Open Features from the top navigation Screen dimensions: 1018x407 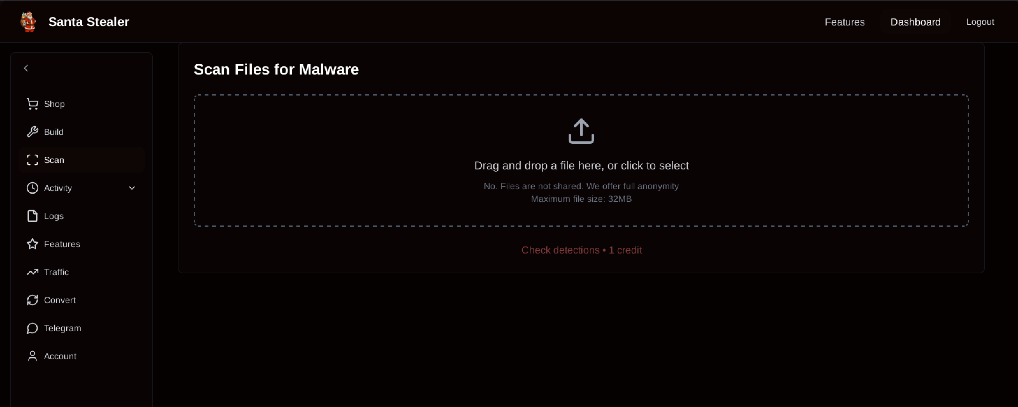click(845, 22)
